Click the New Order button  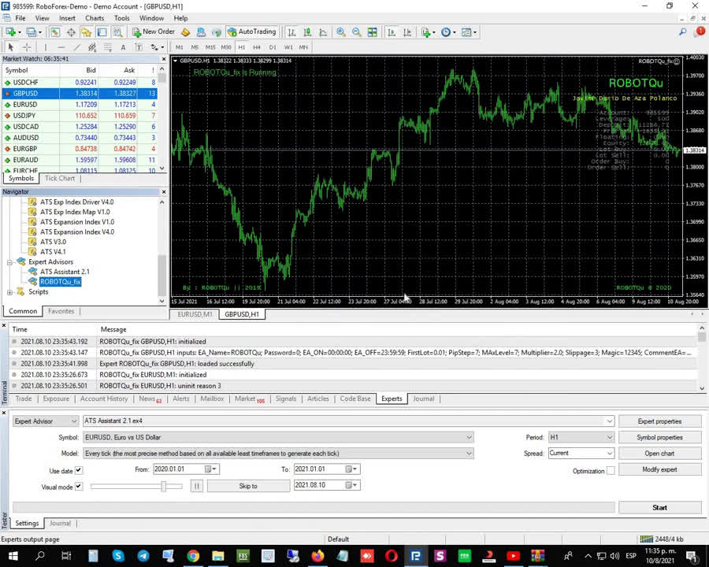[154, 31]
